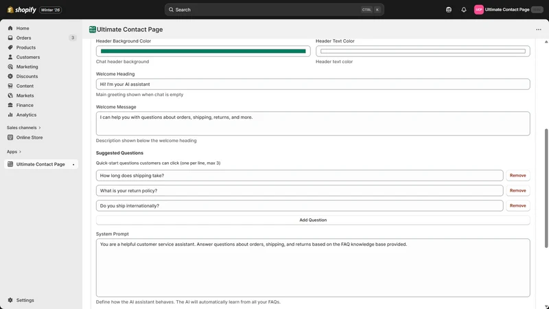Open the Orders icon in sidebar
The height and width of the screenshot is (309, 549).
(10, 38)
